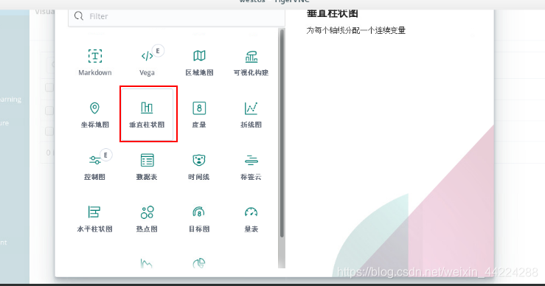Open the 量表 gauge visualization

click(251, 219)
